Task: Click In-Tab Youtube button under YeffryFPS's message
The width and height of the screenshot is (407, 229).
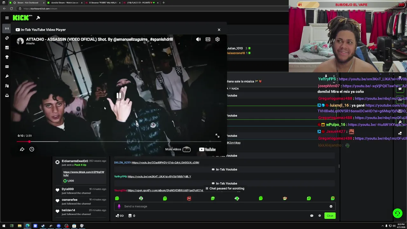Action: 224,184
